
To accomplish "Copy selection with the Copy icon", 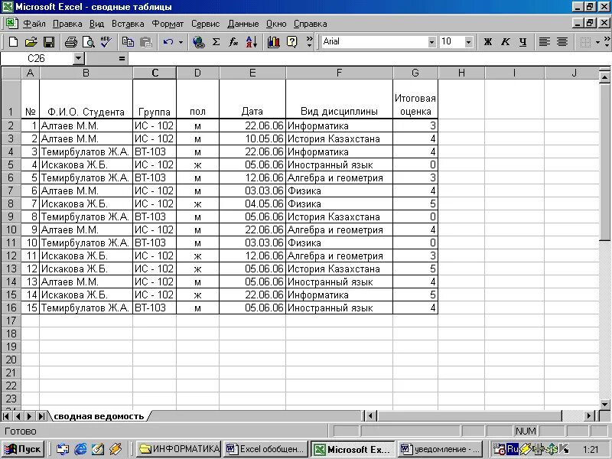I will (x=128, y=42).
